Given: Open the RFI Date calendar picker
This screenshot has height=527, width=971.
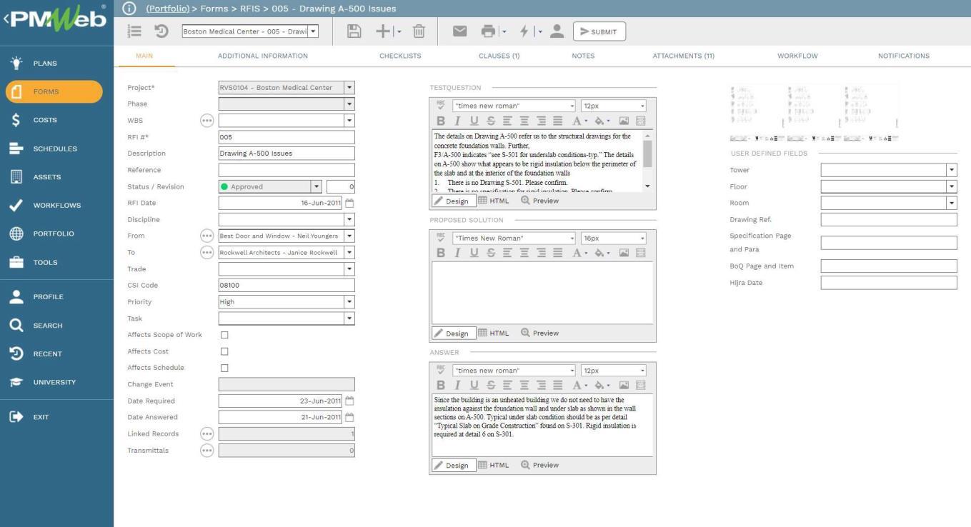Looking at the screenshot, I should pos(349,203).
